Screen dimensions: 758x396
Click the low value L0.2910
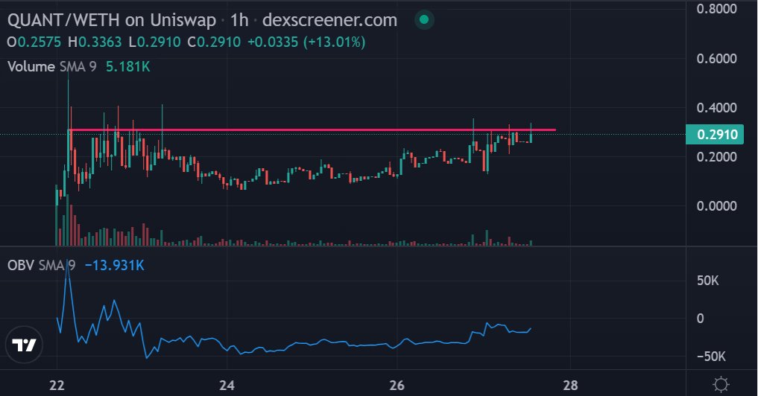tap(155, 42)
